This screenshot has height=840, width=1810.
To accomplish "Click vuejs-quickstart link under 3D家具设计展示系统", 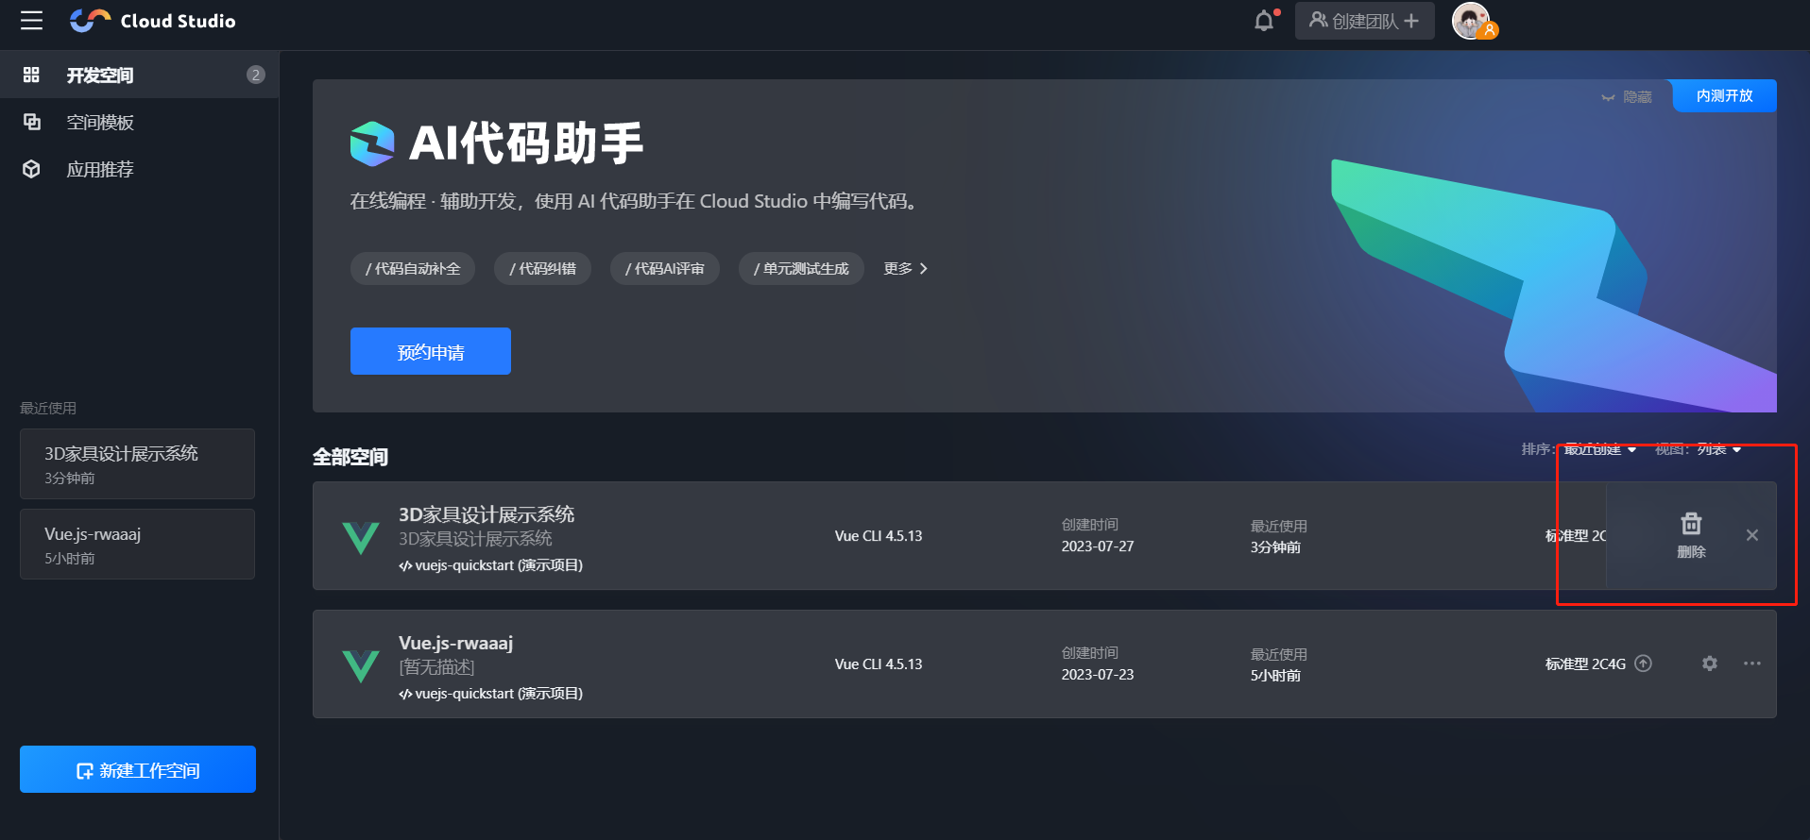I will point(491,565).
